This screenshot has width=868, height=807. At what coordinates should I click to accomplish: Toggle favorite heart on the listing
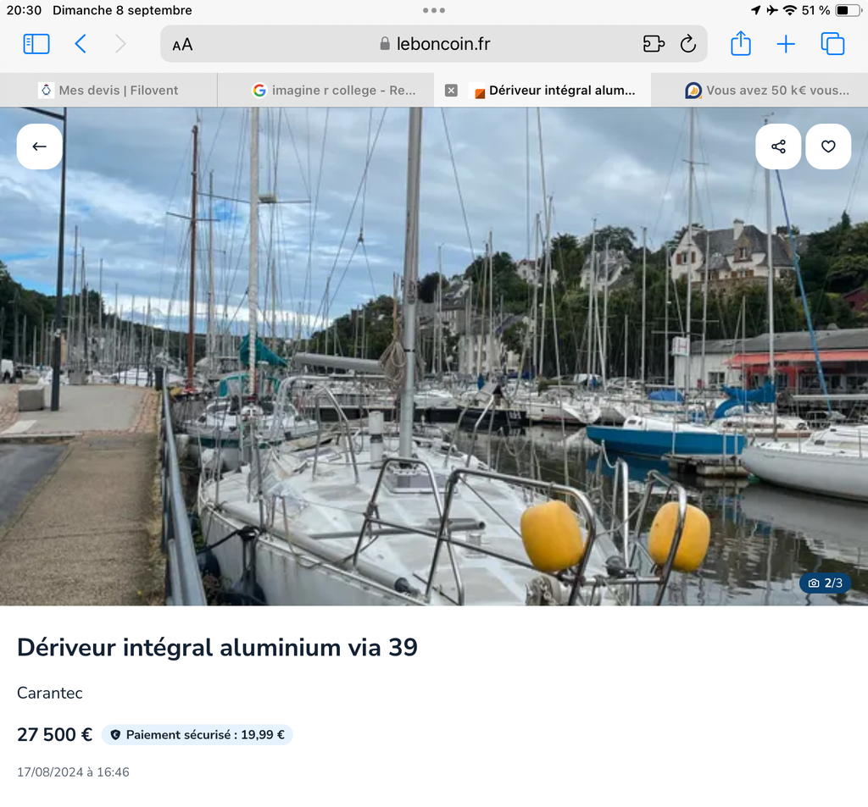pos(828,146)
